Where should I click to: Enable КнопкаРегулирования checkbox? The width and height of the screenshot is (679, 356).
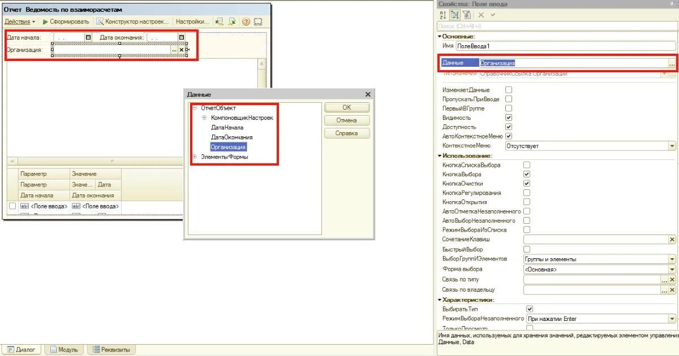pyautogui.click(x=527, y=193)
